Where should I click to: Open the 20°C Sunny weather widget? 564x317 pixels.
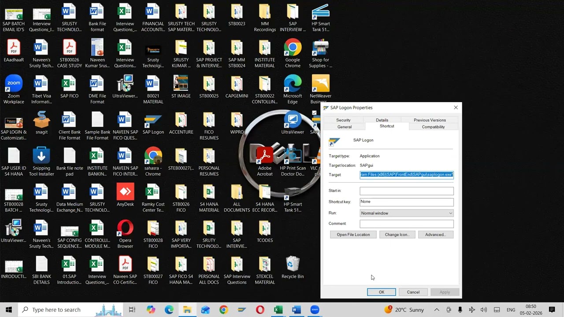(x=404, y=310)
